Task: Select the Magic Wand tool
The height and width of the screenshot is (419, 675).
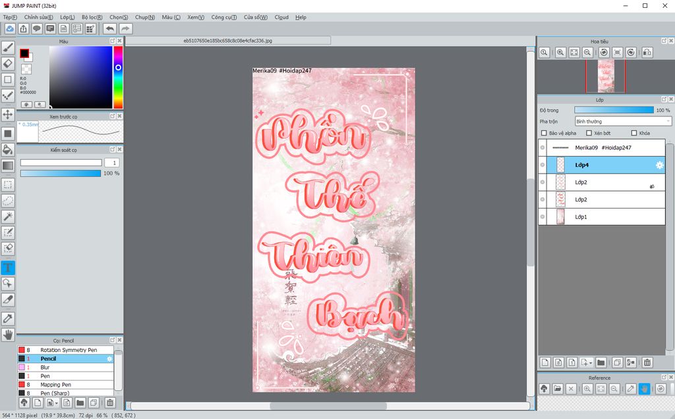Action: tap(8, 216)
